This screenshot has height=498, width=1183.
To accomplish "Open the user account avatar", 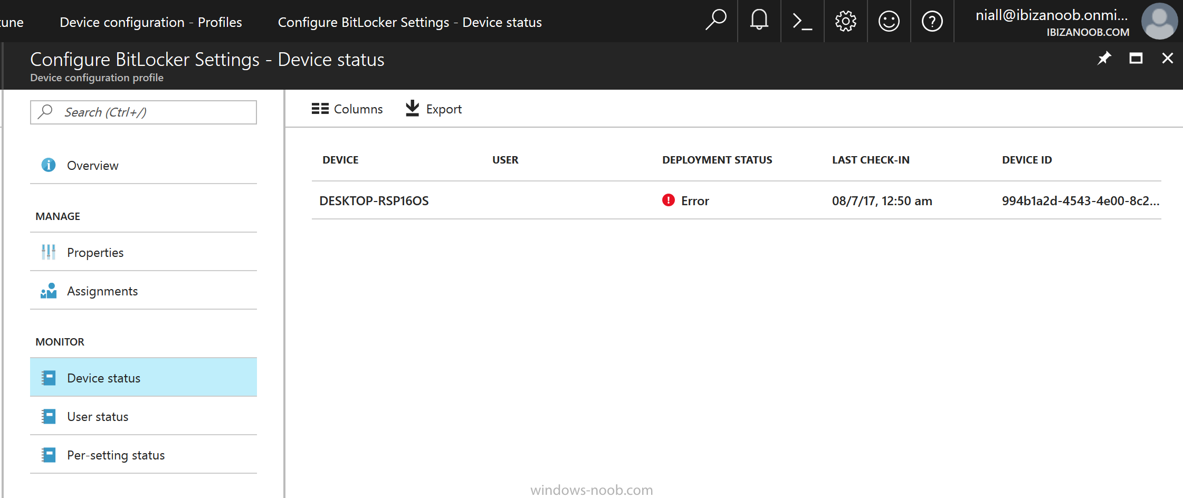I will click(1160, 22).
